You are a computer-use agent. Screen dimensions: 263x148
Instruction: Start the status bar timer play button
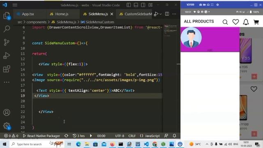point(91,136)
